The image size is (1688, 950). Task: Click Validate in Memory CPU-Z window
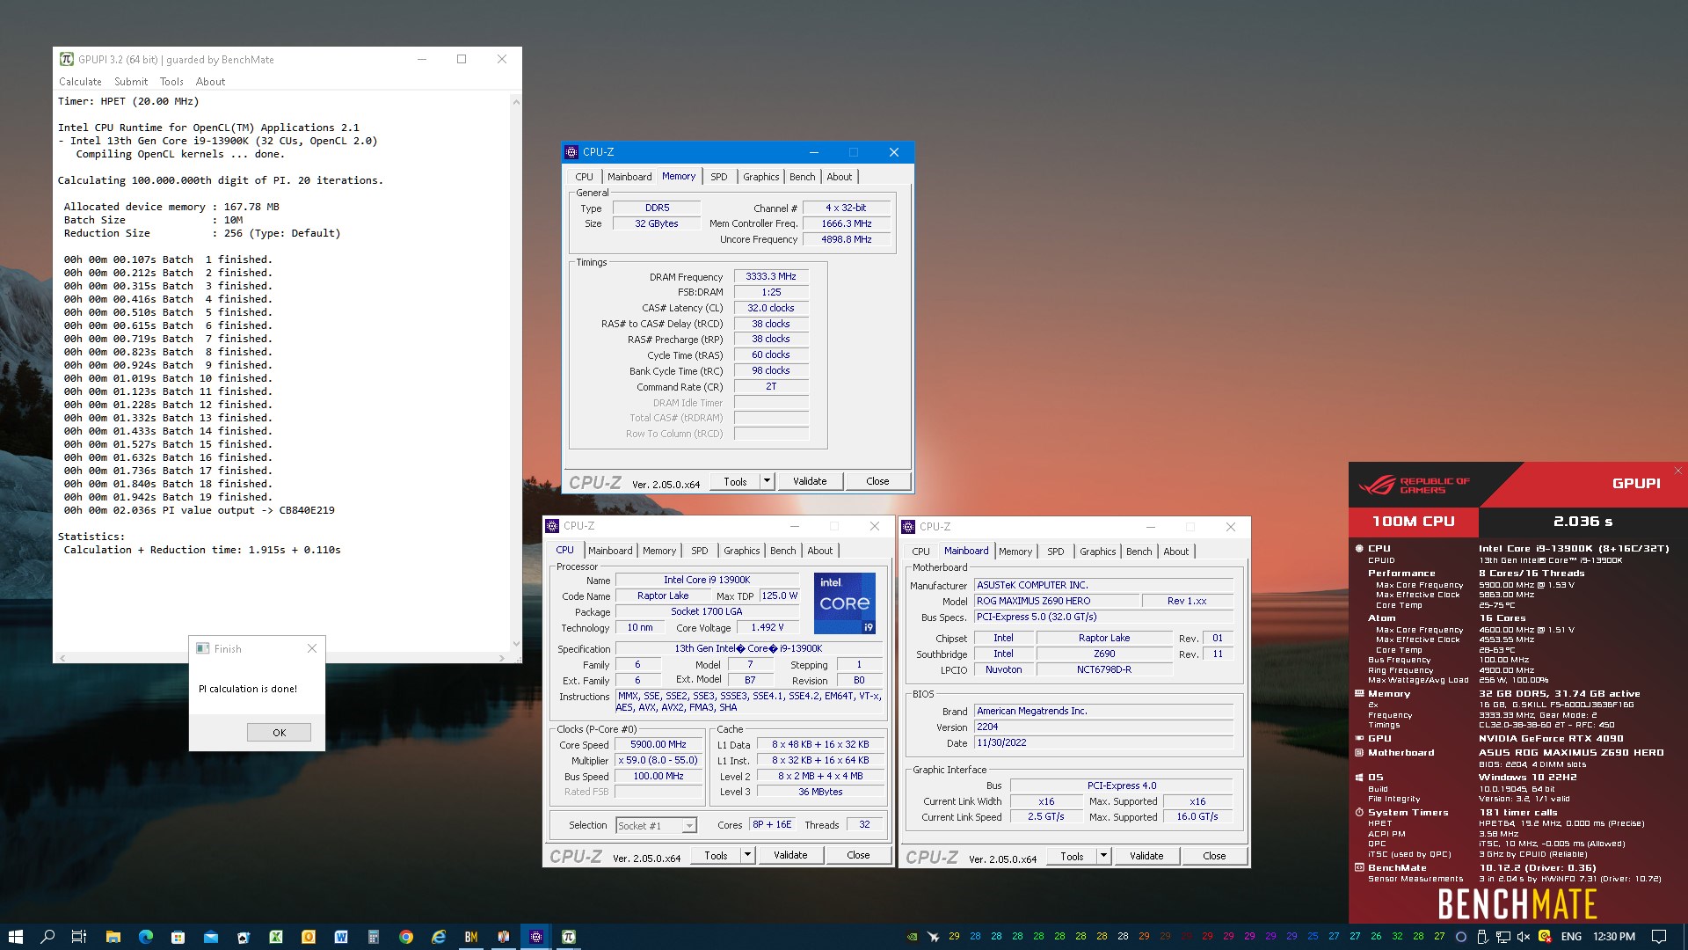click(810, 481)
